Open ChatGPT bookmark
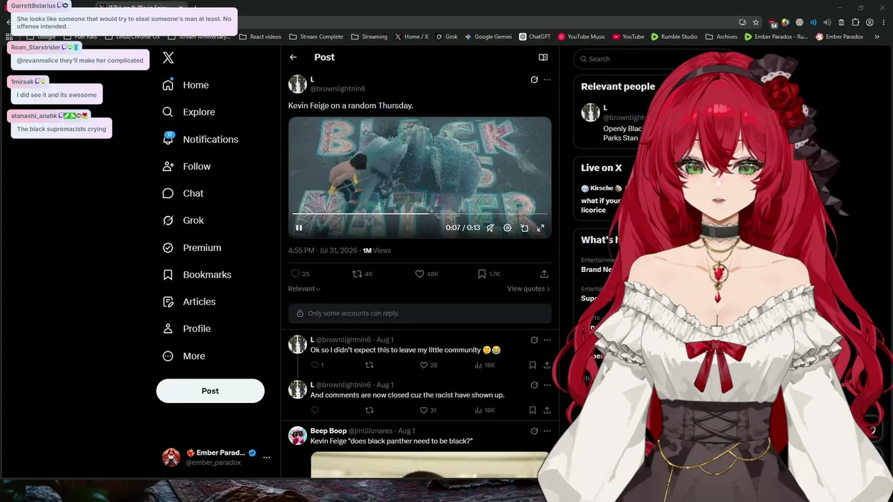This screenshot has width=893, height=502. pyautogui.click(x=535, y=37)
